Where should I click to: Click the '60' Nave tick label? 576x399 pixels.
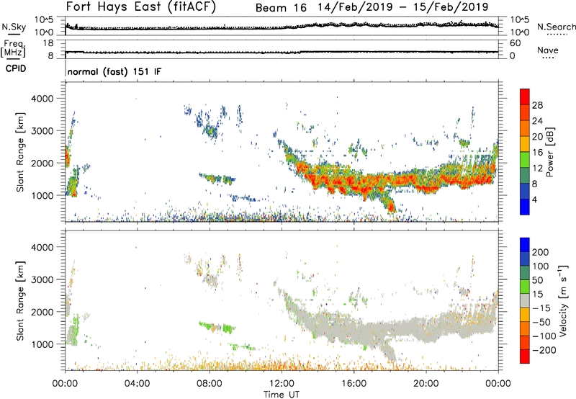[x=515, y=43]
